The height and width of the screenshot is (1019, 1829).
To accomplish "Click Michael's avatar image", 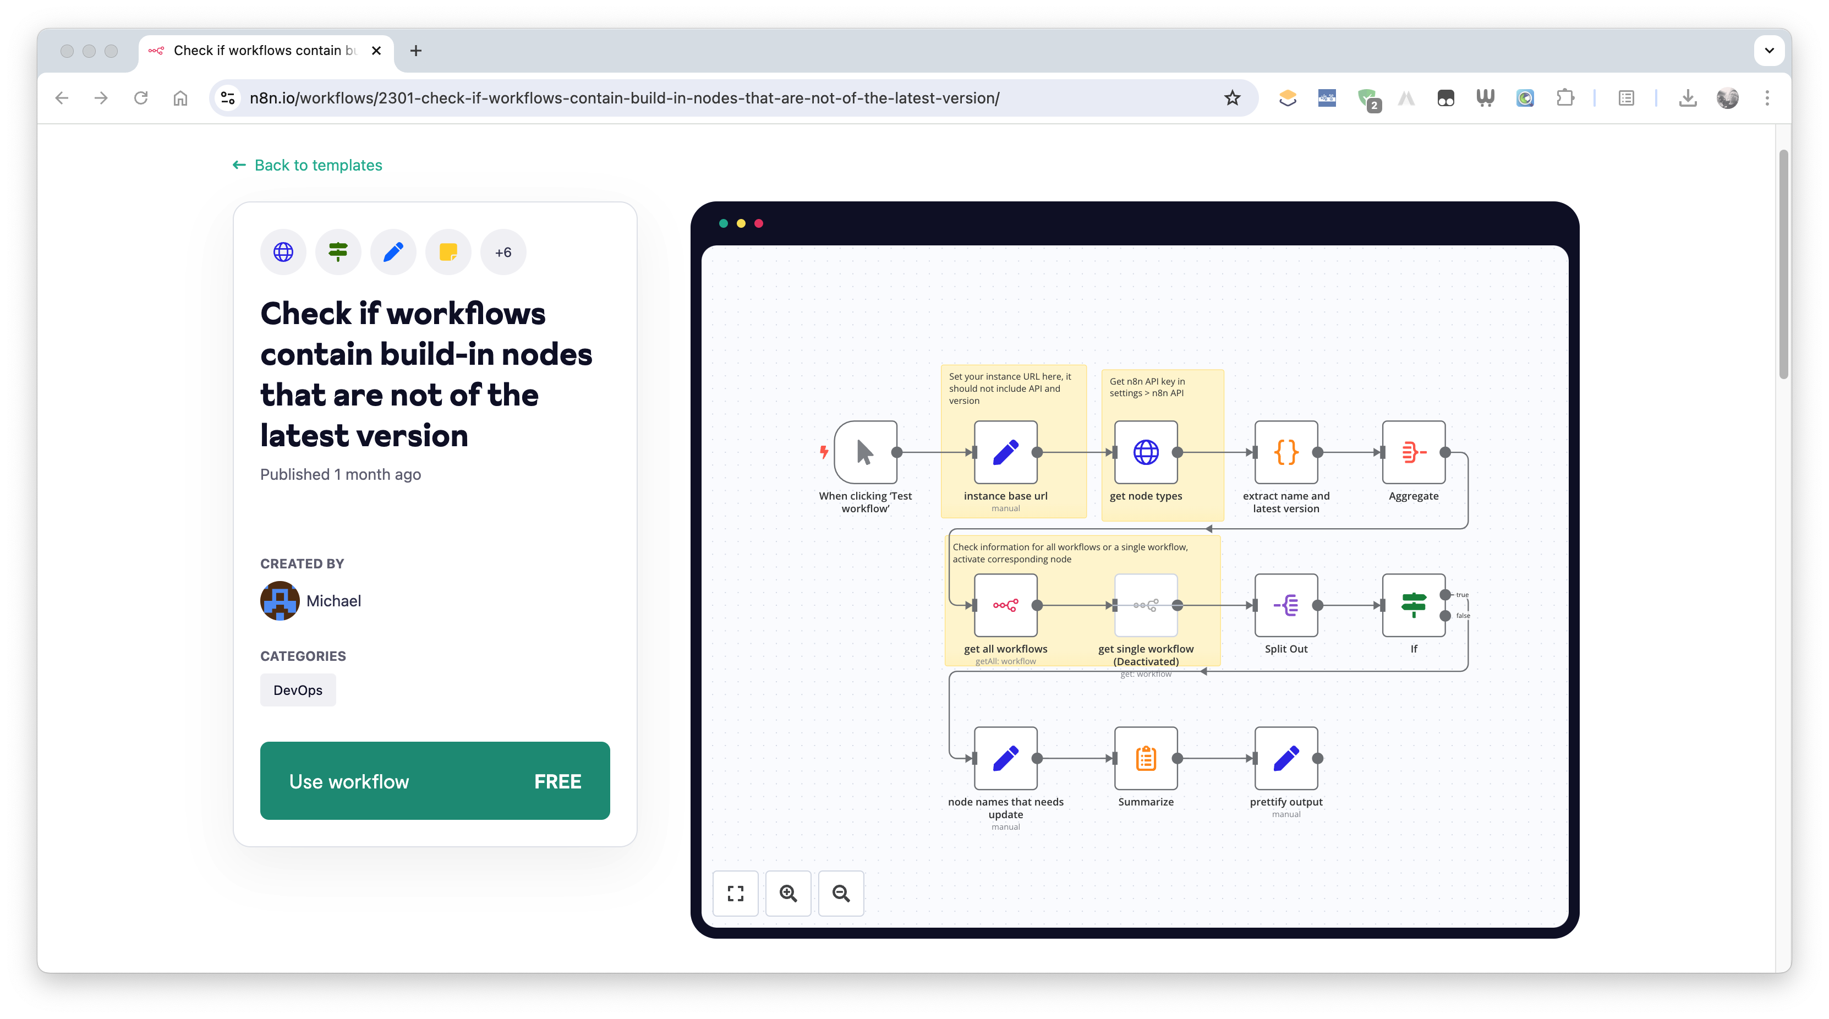I will click(280, 601).
